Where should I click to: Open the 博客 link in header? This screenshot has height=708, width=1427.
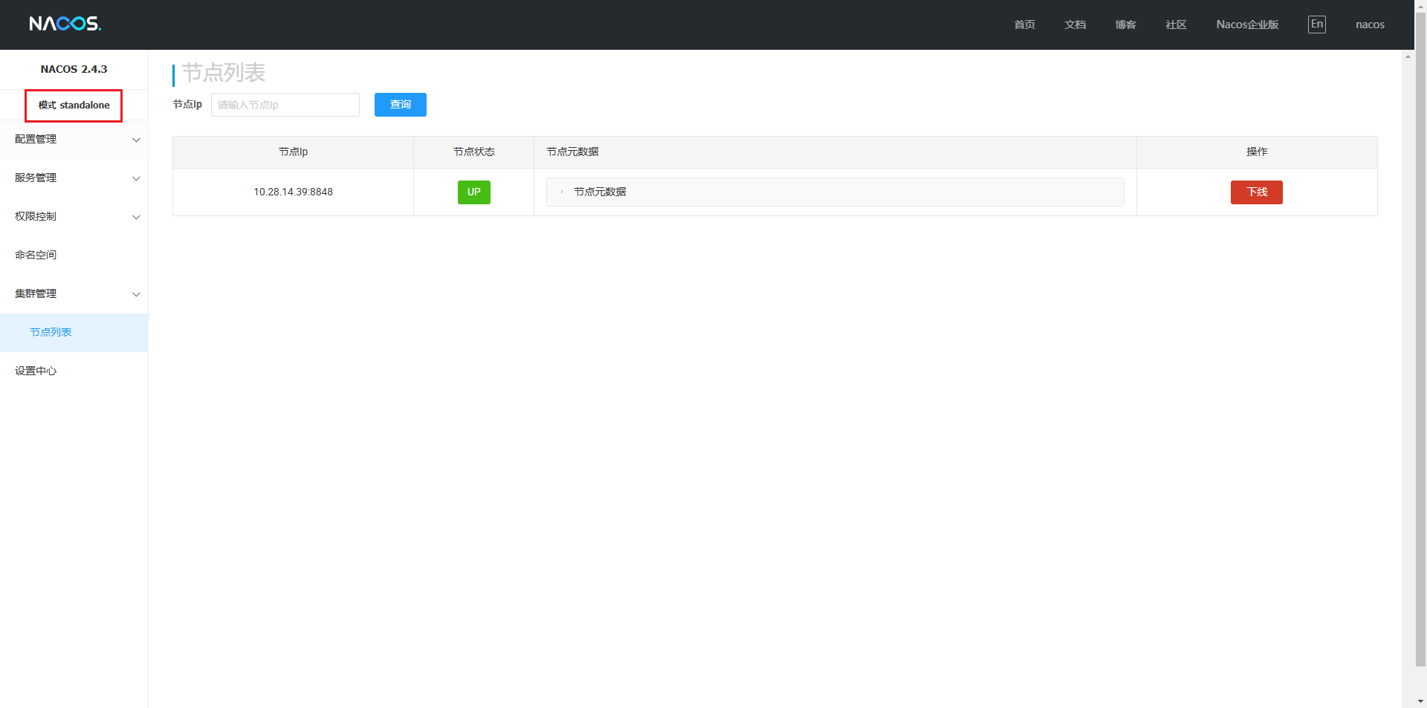1125,25
